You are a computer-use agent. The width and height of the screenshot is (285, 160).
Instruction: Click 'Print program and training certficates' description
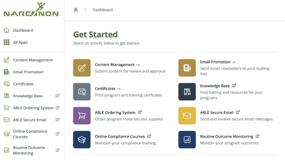coord(128,95)
